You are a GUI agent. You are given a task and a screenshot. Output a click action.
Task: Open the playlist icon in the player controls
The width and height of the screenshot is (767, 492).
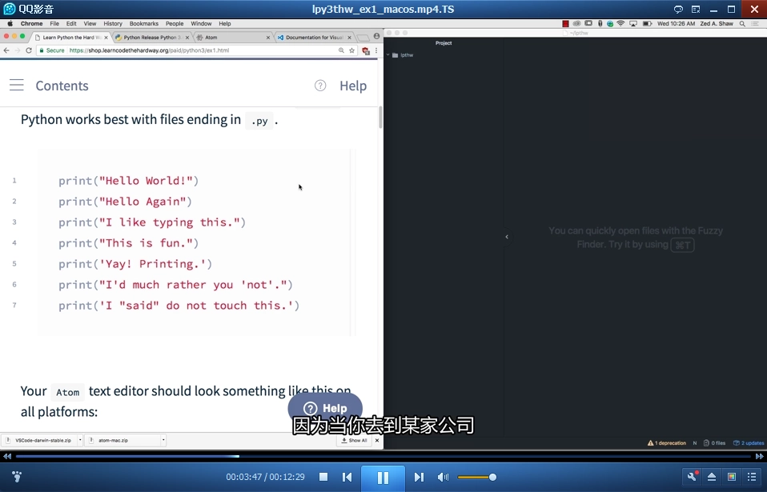(x=751, y=477)
